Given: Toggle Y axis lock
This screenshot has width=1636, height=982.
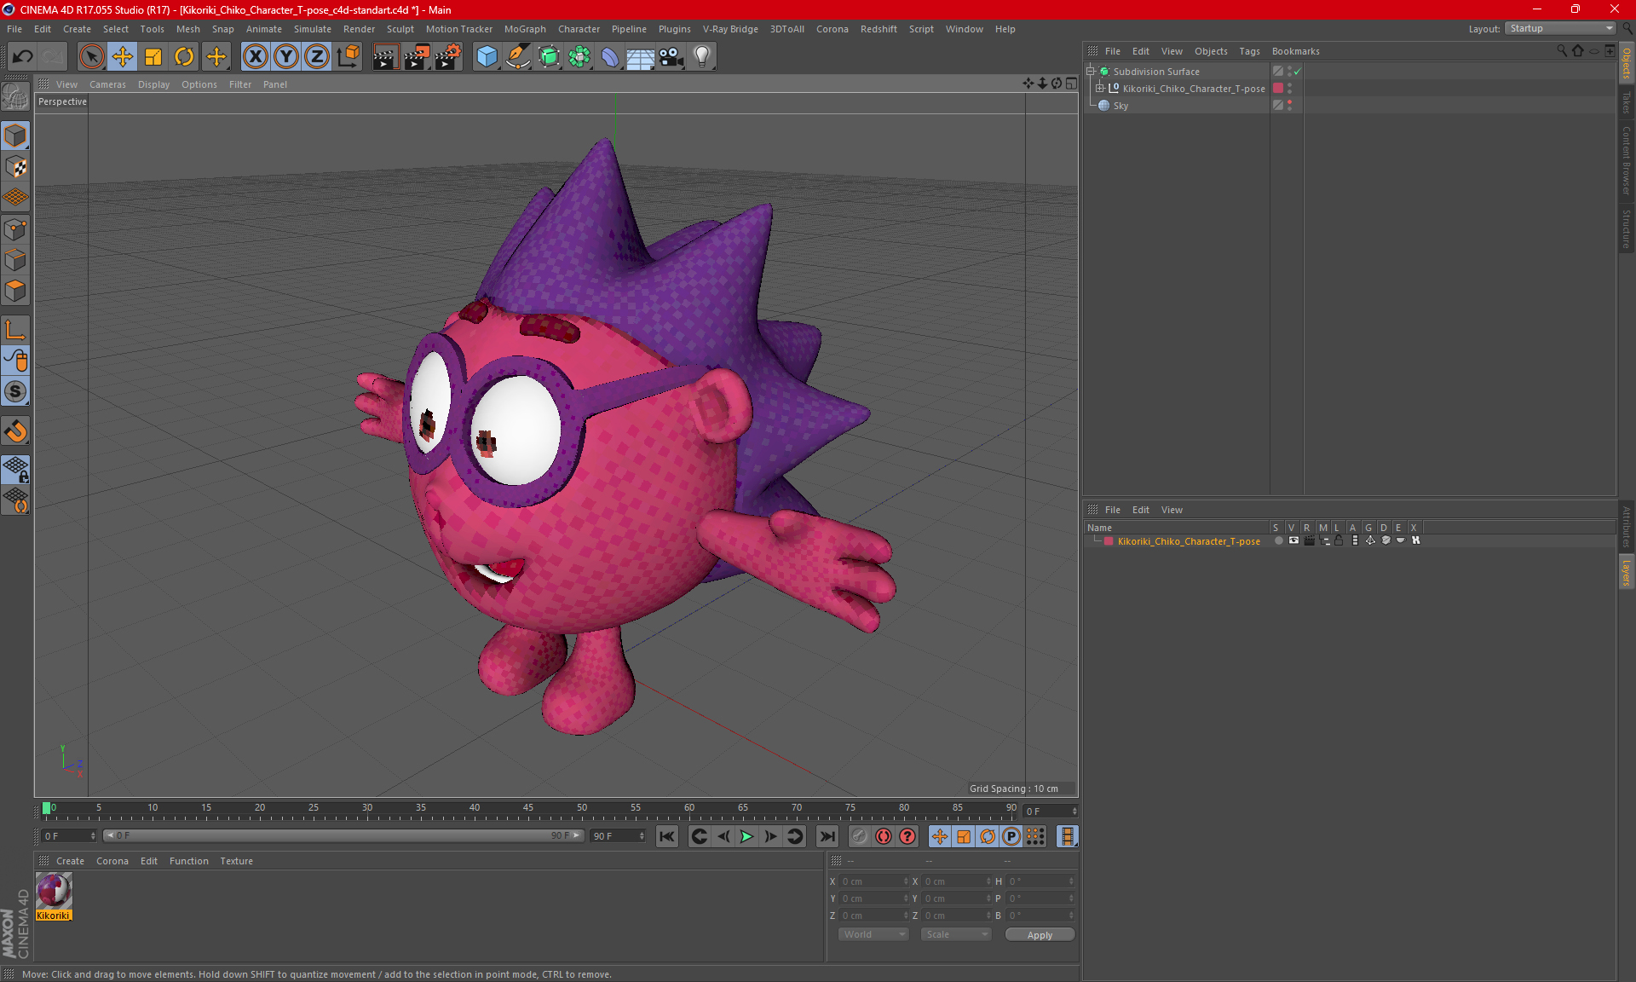Looking at the screenshot, I should click(286, 57).
